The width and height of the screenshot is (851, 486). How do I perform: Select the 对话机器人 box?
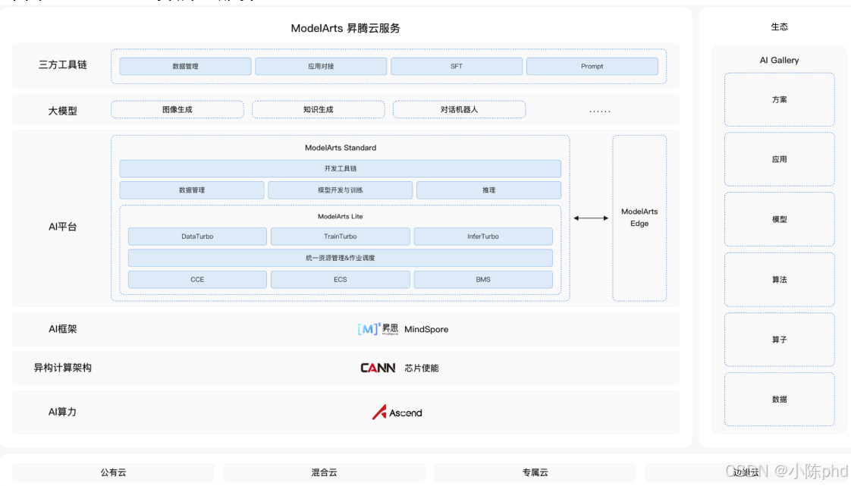click(x=459, y=110)
